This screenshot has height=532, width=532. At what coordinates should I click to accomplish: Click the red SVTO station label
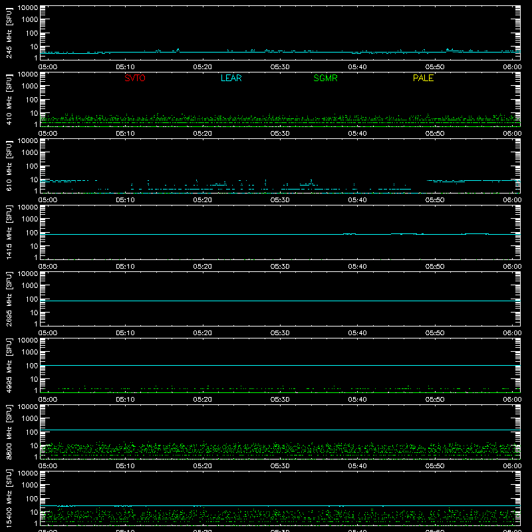tap(135, 78)
